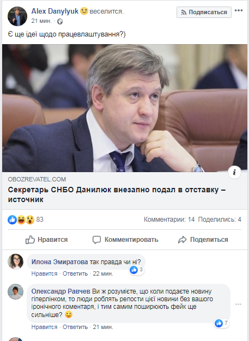Click the Подписаться follow button
Image resolution: width=249 pixels, height=341 pixels.
tap(204, 12)
